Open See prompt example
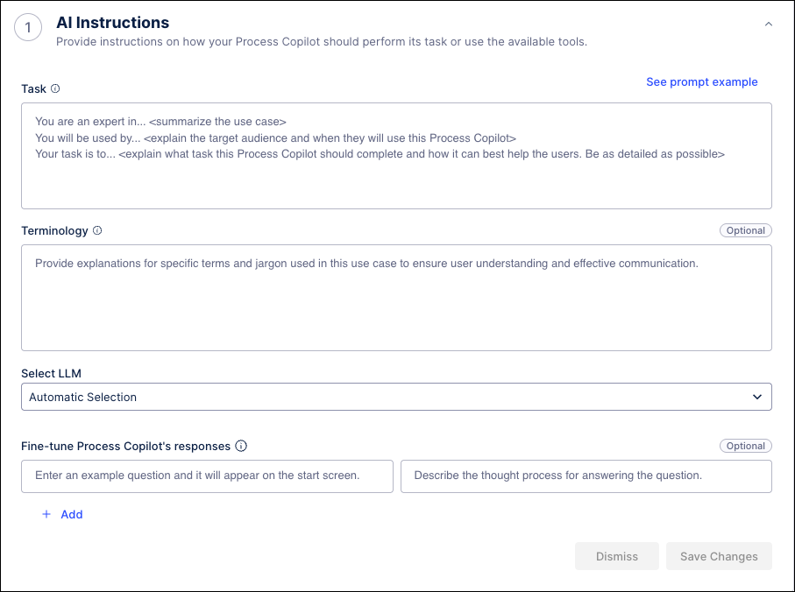This screenshot has height=592, width=795. tap(701, 81)
